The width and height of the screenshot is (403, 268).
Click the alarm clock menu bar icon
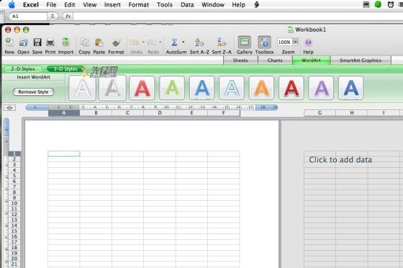click(x=391, y=4)
